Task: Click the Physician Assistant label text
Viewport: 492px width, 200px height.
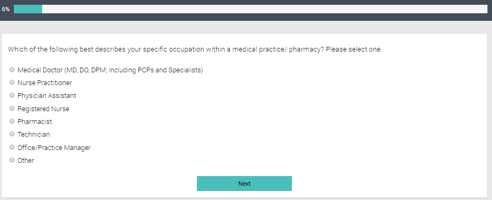Action: tap(47, 96)
